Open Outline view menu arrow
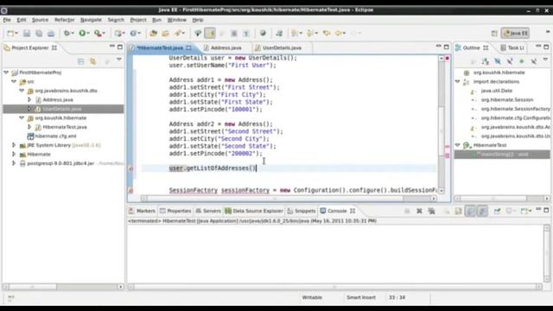553x311 pixels. pos(545,60)
